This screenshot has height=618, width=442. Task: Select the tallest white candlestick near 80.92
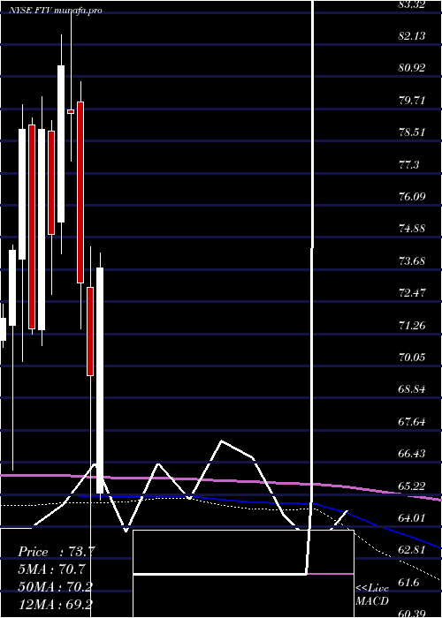(x=61, y=144)
